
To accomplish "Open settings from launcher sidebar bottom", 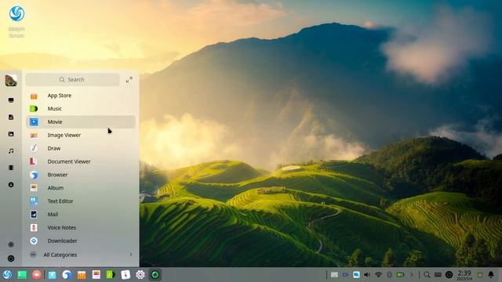I will pyautogui.click(x=11, y=244).
